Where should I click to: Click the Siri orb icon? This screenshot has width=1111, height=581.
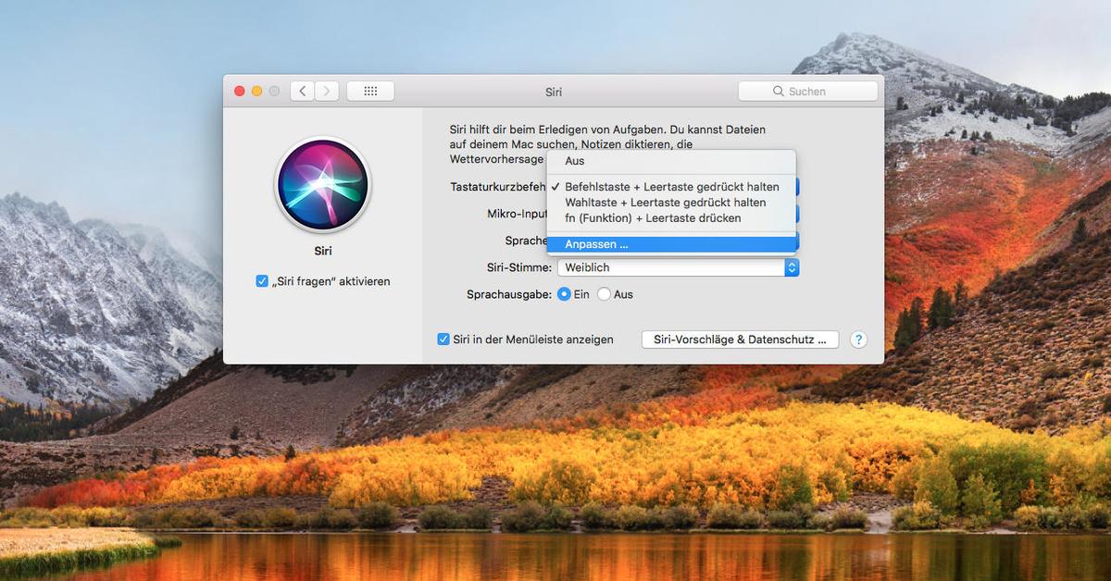[x=323, y=185]
